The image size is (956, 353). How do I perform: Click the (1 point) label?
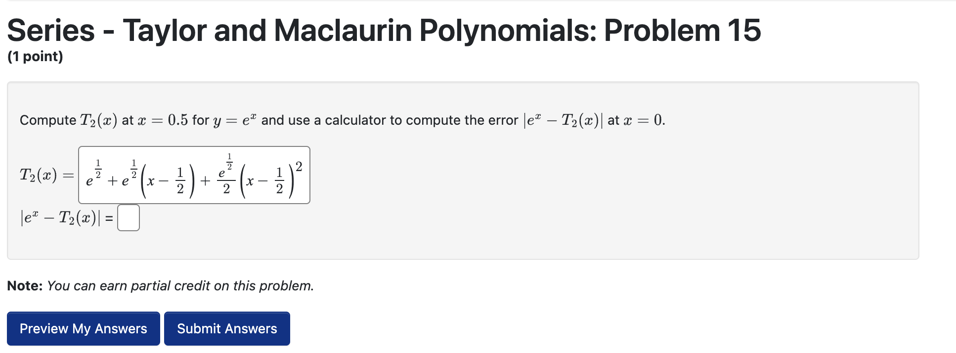36,57
